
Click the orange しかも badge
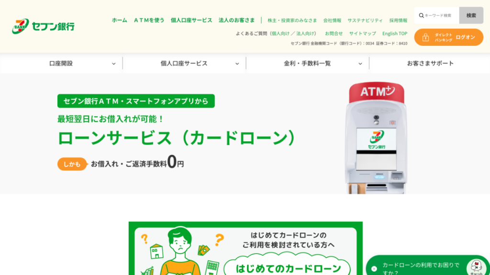[x=72, y=163]
